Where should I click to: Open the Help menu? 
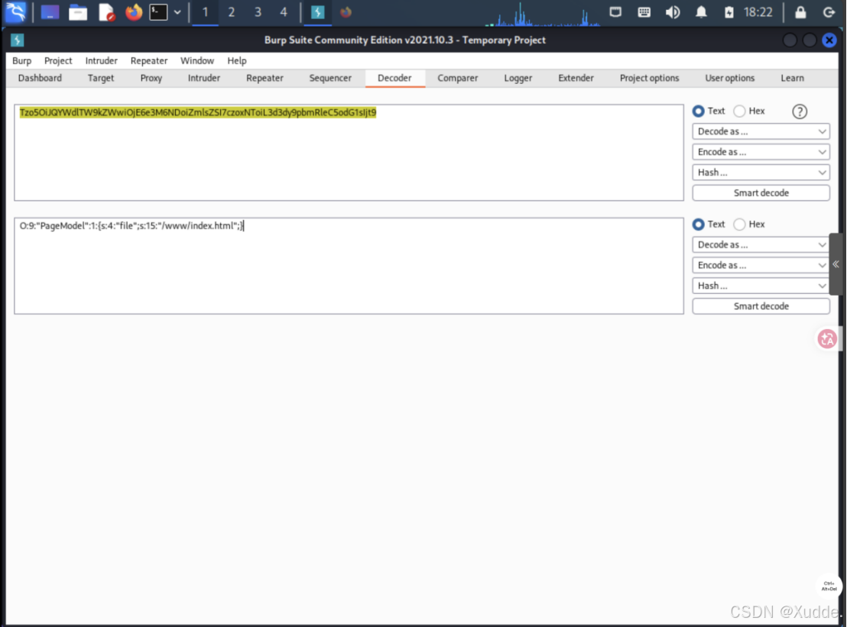(237, 60)
